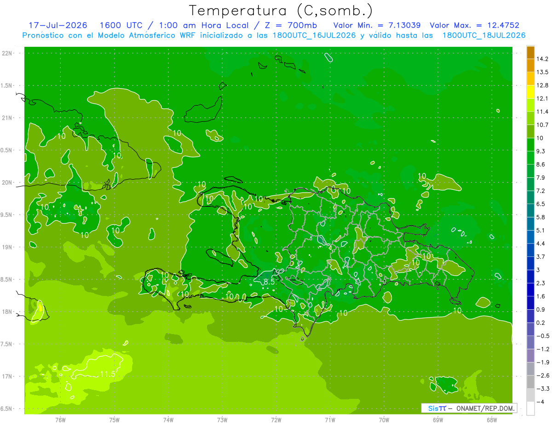
Task: Click the "68W" longitude axis label
Action: point(492,420)
